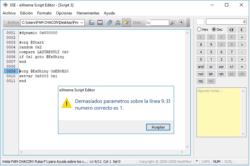250x166 pixels.
Task: Open the Formato menu
Action: coord(44,13)
